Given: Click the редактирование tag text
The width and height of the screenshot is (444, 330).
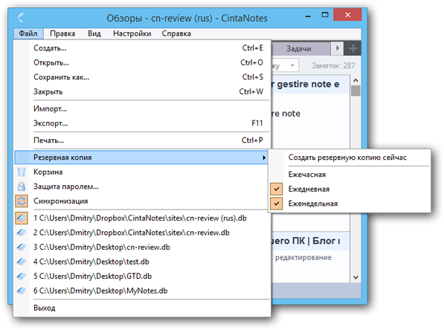Looking at the screenshot, I should (x=303, y=258).
